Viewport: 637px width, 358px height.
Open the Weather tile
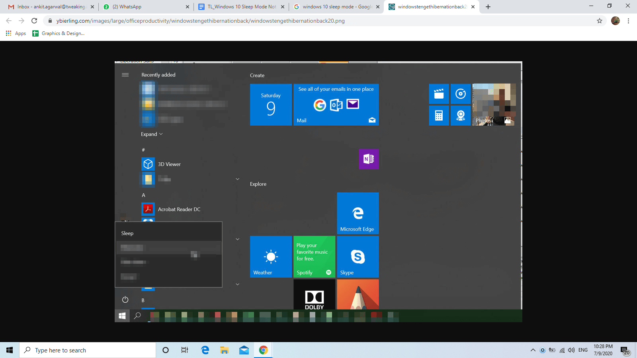coord(271,257)
